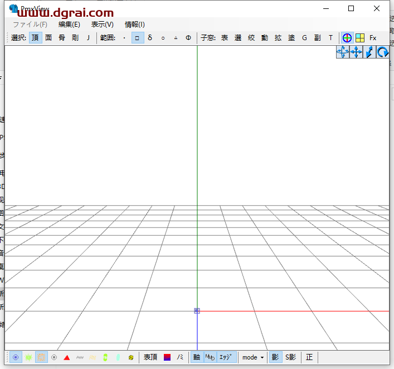Toggle bone selection 骨
394x369 pixels.
point(62,38)
